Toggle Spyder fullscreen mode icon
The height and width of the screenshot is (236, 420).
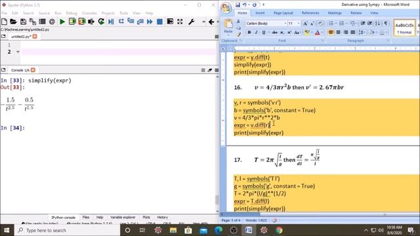[x=180, y=22]
